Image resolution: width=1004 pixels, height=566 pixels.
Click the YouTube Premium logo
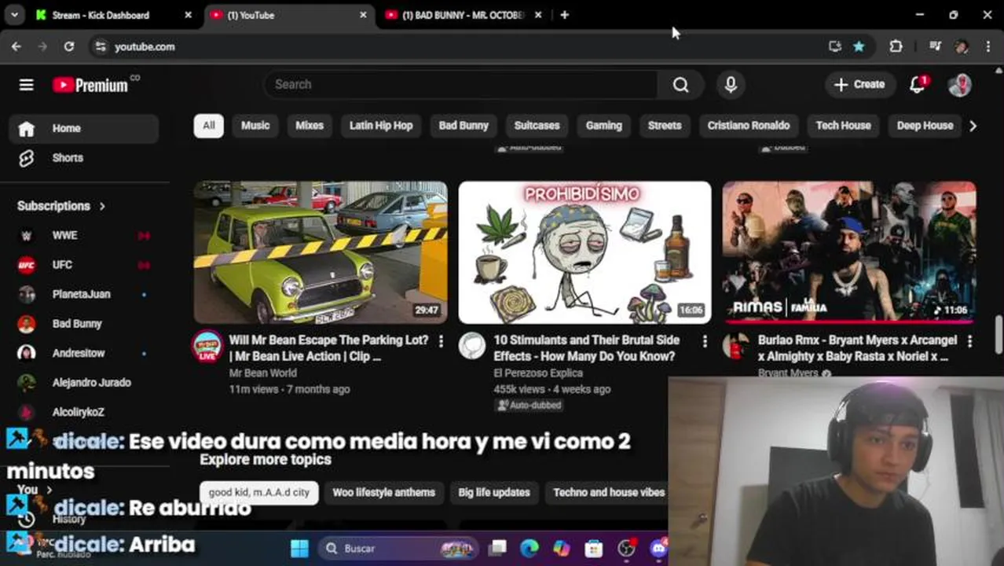coord(90,85)
